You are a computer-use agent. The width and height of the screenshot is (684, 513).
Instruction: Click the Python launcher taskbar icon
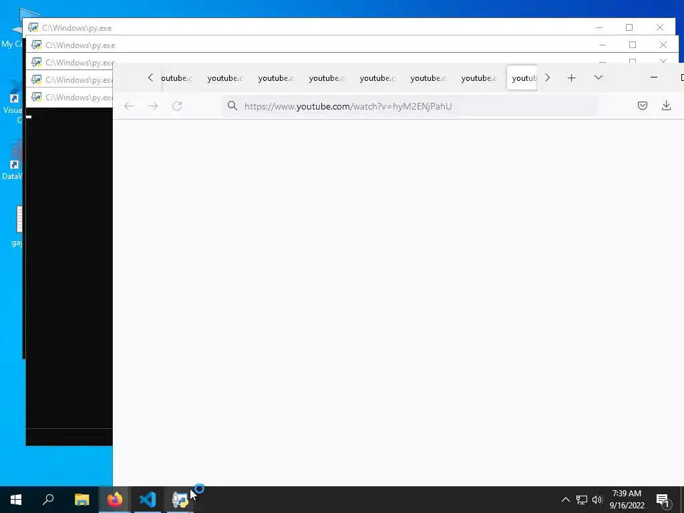coord(180,500)
